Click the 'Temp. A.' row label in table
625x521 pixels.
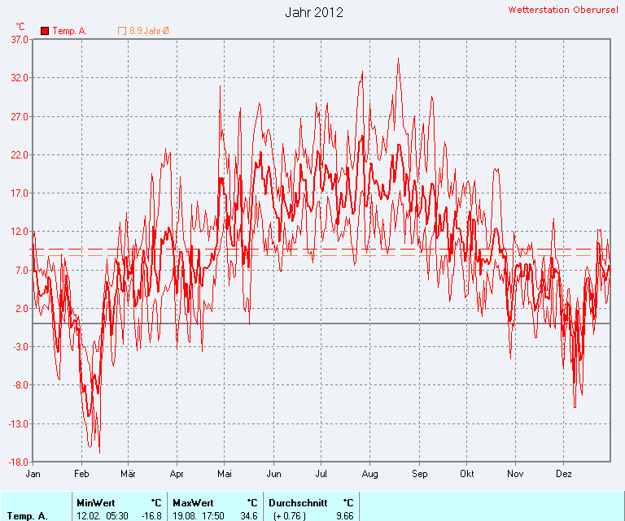point(28,516)
